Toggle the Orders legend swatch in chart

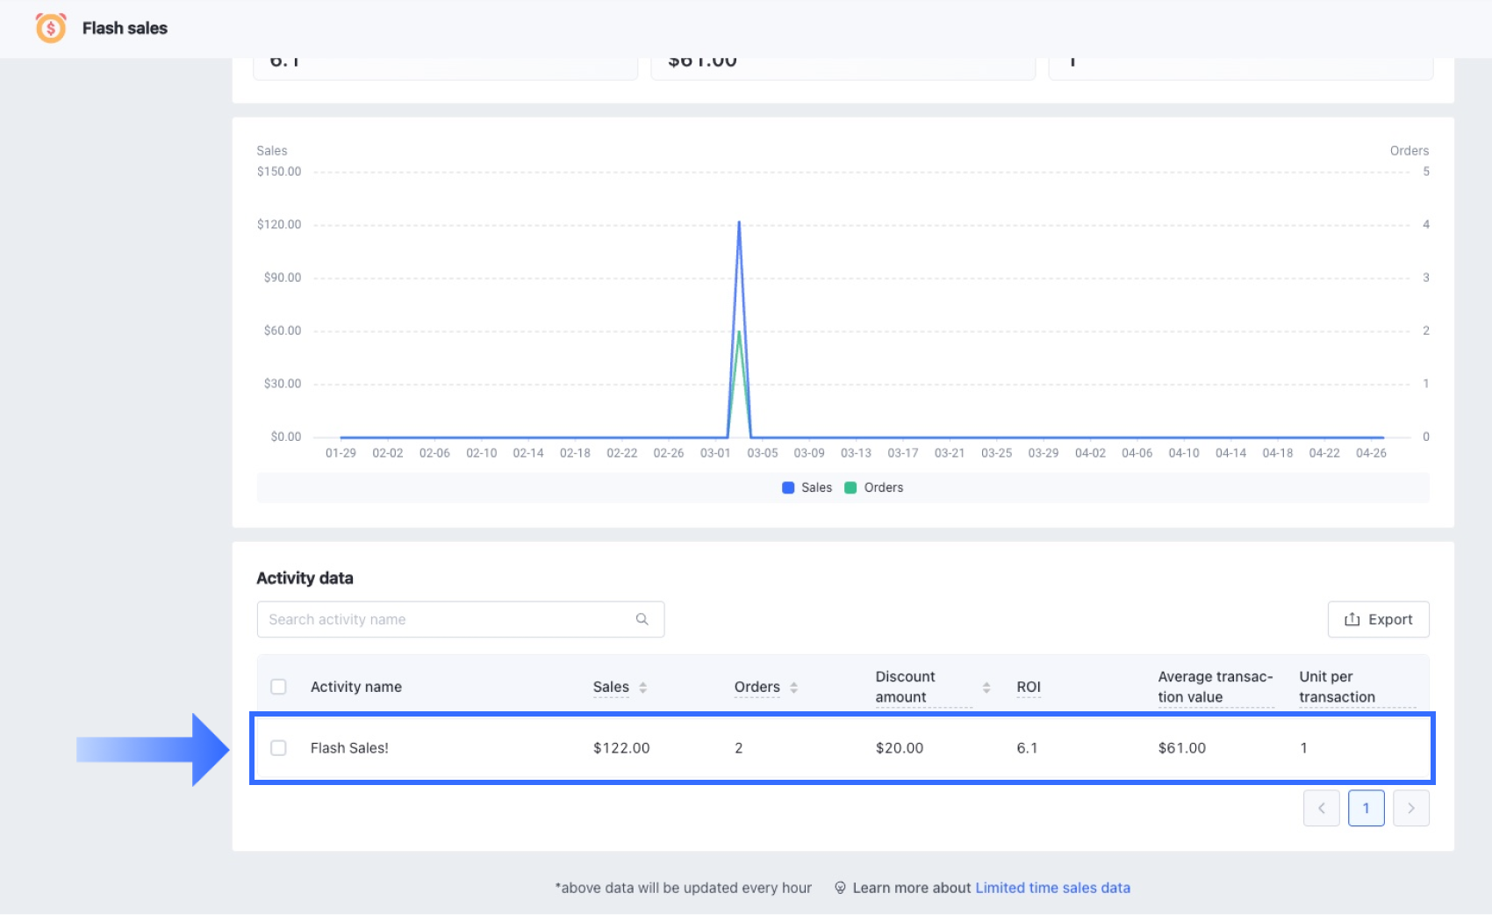pos(850,487)
